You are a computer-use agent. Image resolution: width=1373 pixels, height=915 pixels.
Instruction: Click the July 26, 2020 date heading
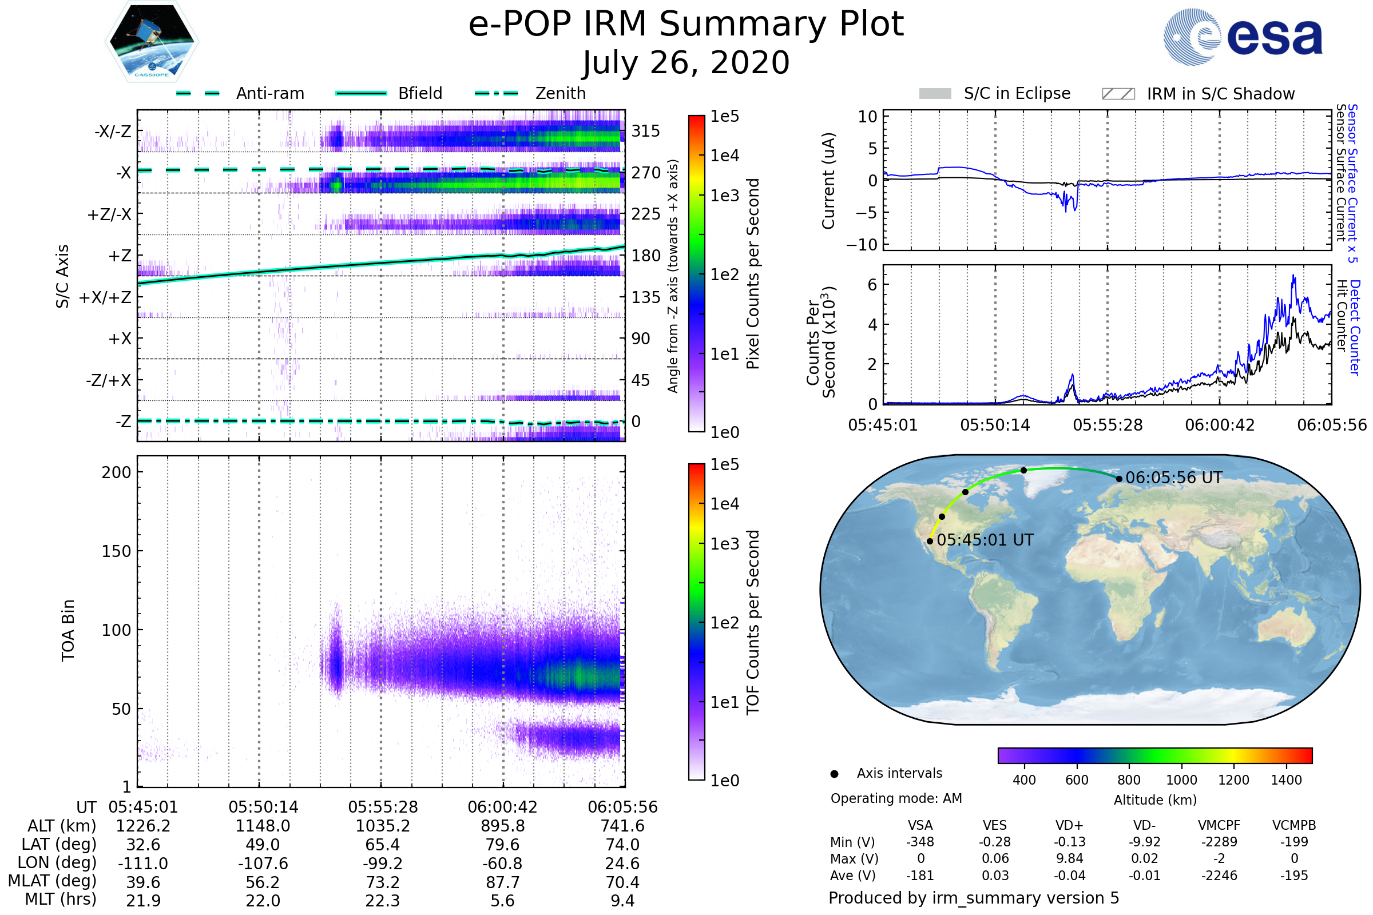click(x=686, y=63)
